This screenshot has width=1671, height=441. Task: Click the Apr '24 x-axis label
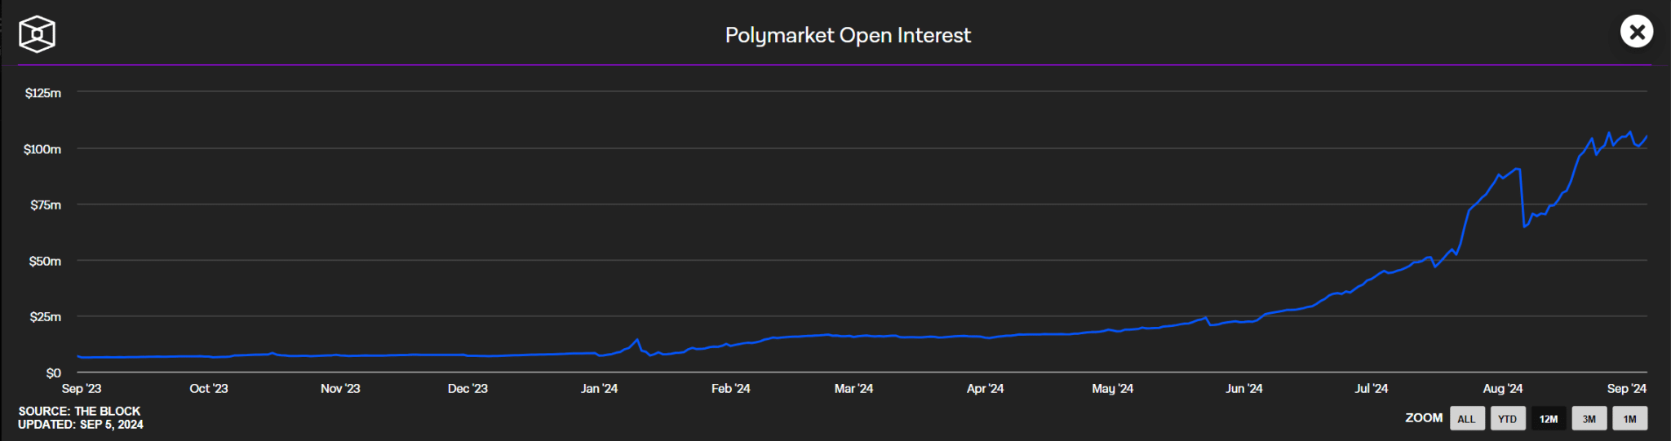click(x=985, y=388)
